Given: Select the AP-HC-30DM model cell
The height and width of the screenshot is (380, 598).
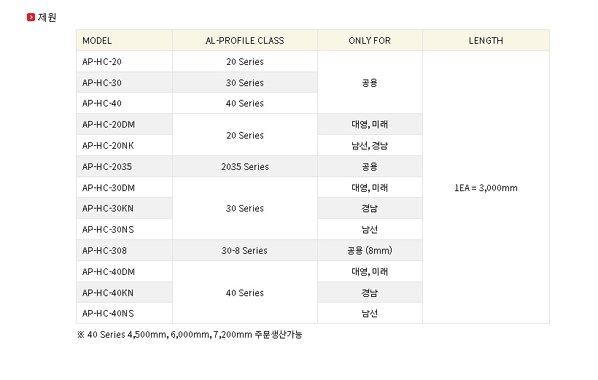Looking at the screenshot, I should (124, 187).
